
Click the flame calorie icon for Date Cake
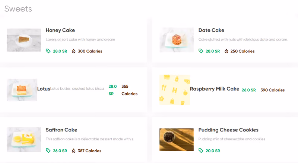click(226, 51)
